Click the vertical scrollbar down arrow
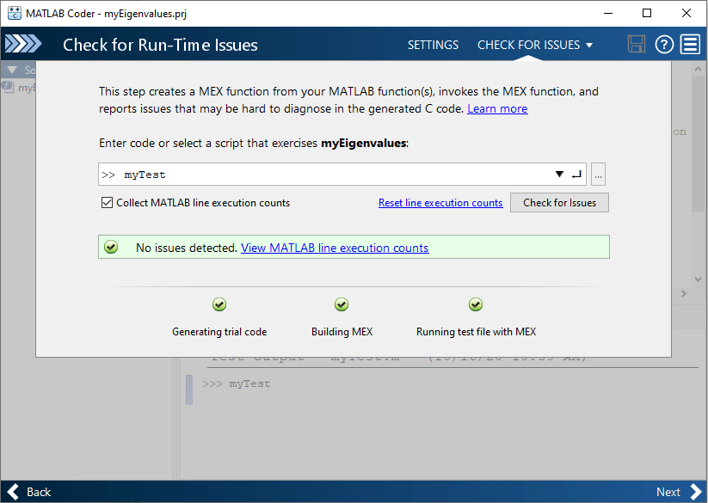The width and height of the screenshot is (708, 503). click(698, 279)
